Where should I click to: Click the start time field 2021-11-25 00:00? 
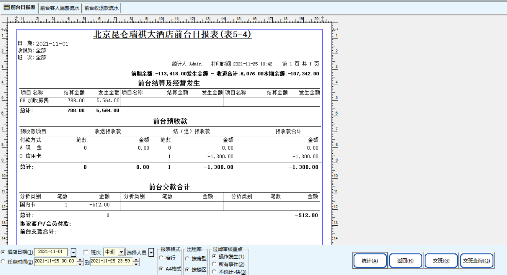coord(56,261)
